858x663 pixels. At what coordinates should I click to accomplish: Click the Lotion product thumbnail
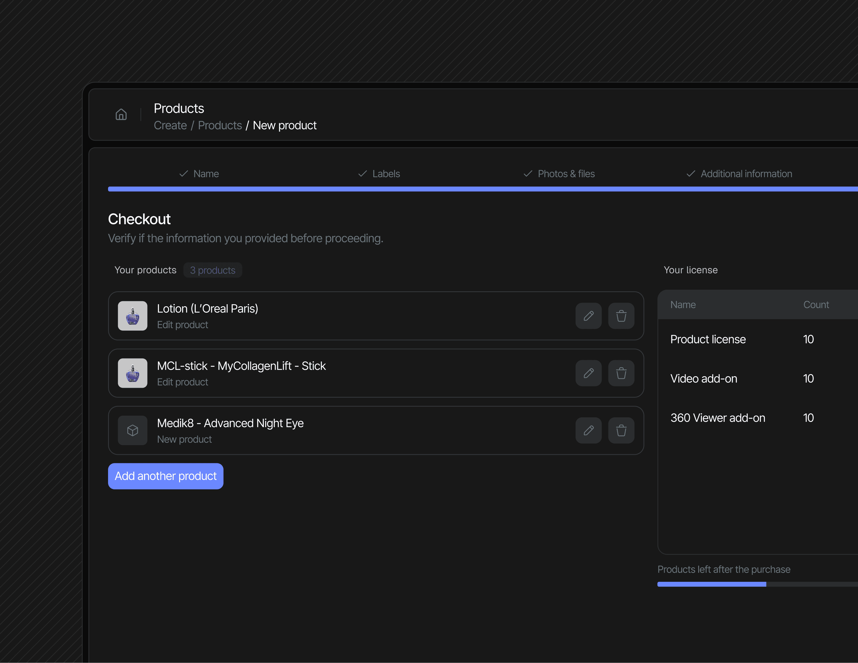pyautogui.click(x=133, y=316)
